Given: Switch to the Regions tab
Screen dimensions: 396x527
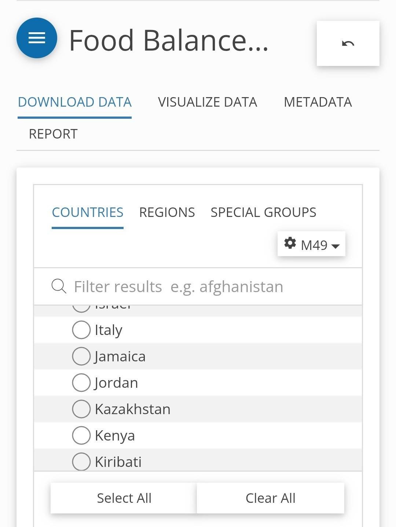Looking at the screenshot, I should pos(167,212).
